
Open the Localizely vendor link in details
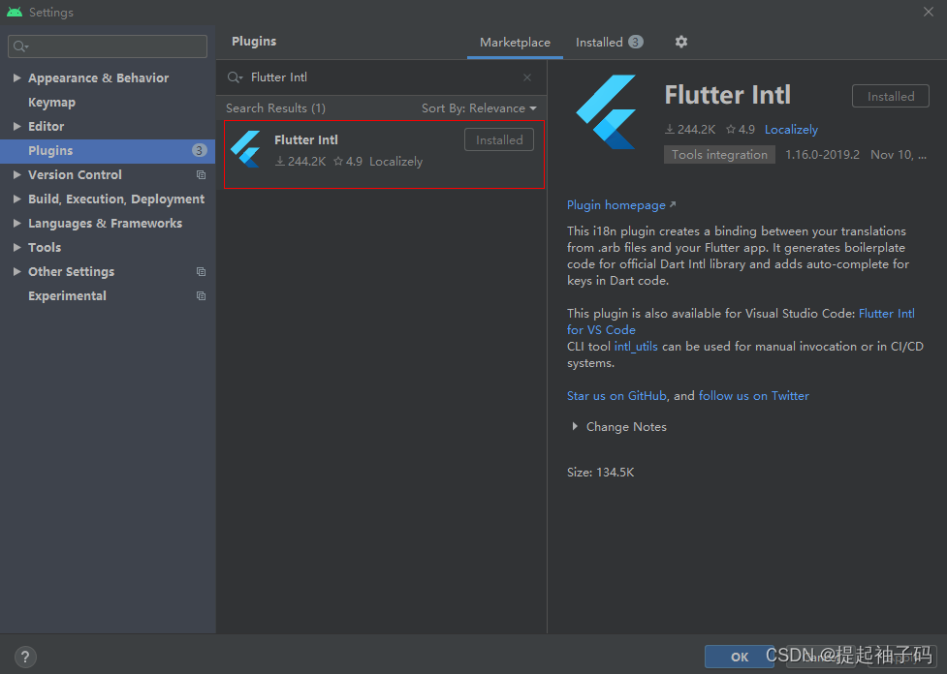[x=791, y=129]
